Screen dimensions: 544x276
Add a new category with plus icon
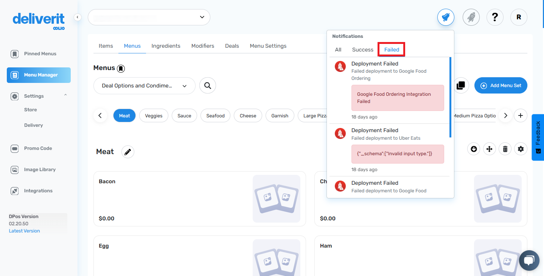click(x=521, y=115)
